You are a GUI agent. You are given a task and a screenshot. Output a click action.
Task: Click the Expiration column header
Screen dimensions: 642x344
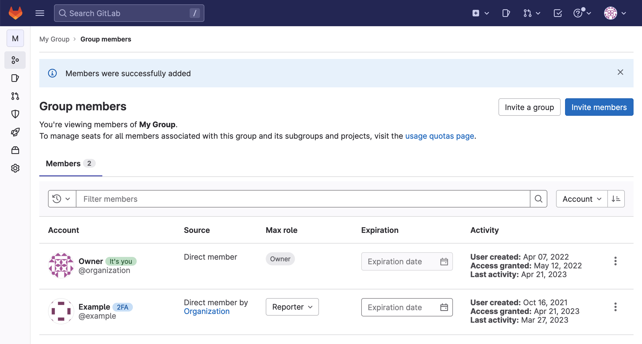[380, 230]
